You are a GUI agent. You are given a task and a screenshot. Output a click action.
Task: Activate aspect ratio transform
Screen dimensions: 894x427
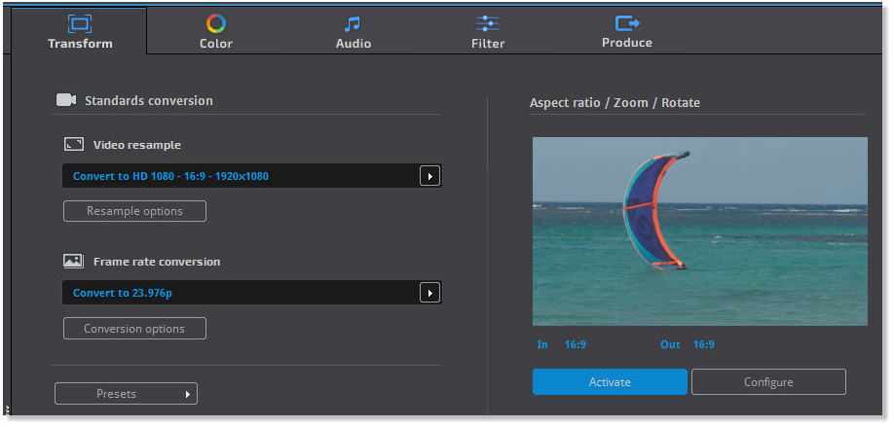pyautogui.click(x=610, y=382)
